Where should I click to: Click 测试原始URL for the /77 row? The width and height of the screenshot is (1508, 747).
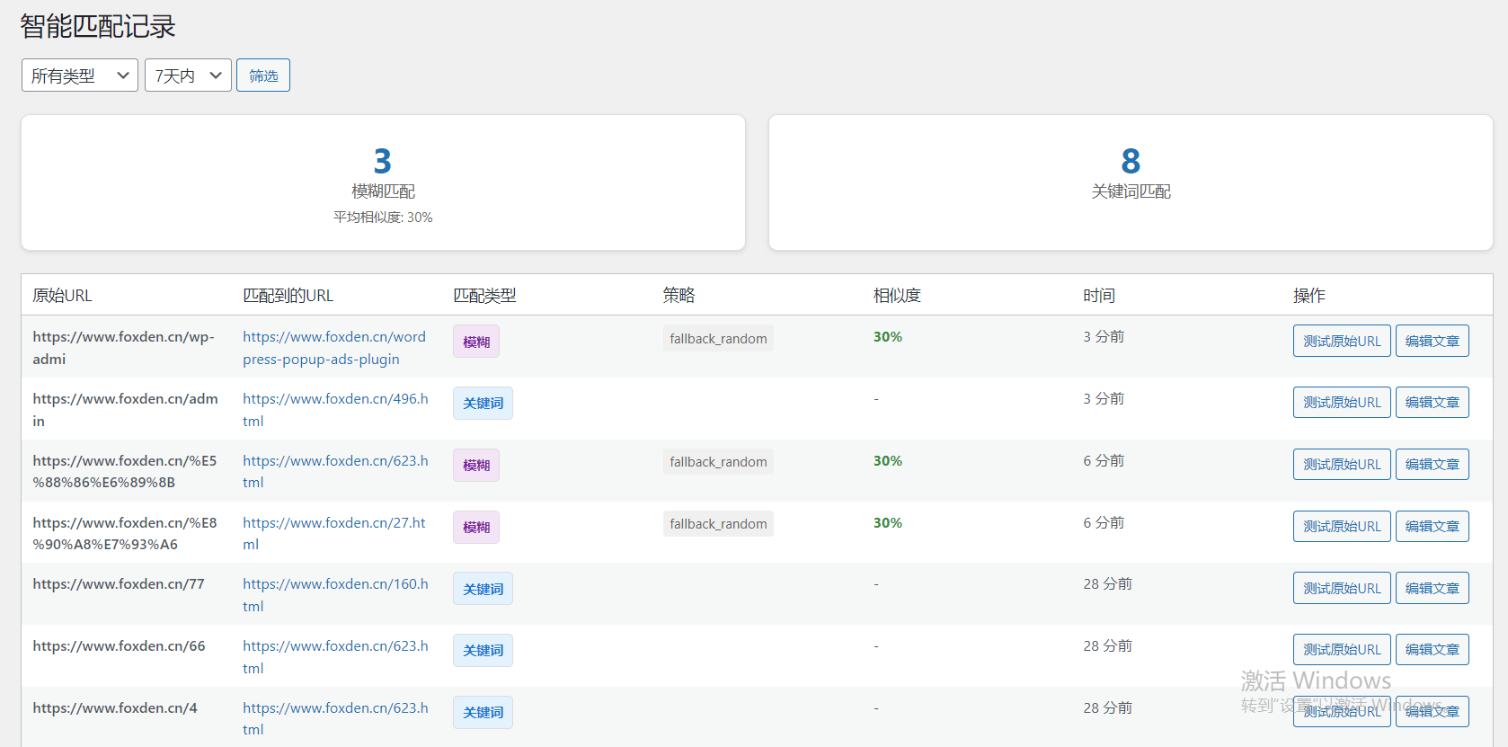(x=1342, y=588)
